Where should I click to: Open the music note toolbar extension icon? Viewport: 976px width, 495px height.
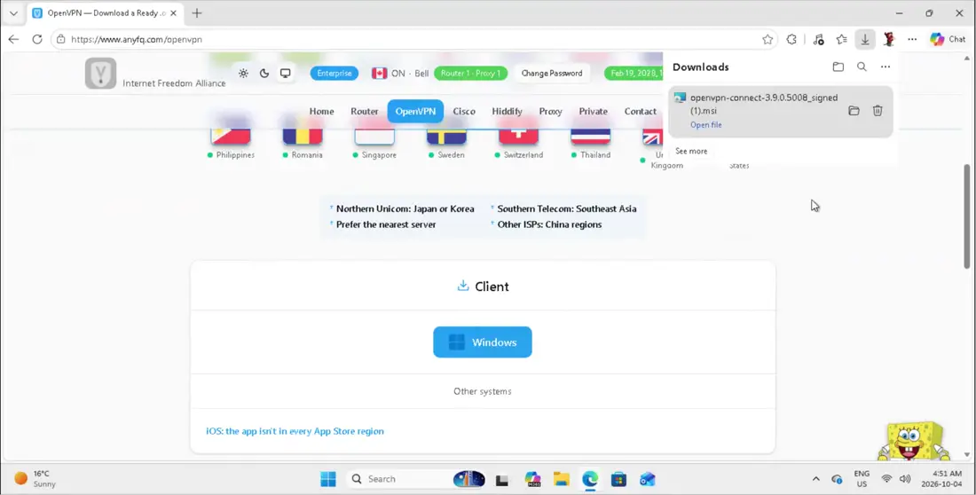point(819,39)
